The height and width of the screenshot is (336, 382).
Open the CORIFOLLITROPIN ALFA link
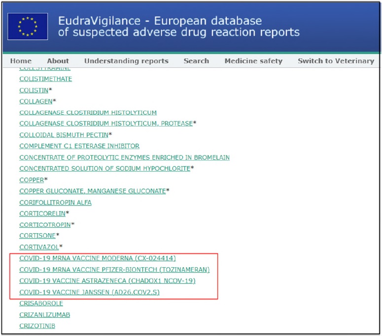tap(55, 203)
